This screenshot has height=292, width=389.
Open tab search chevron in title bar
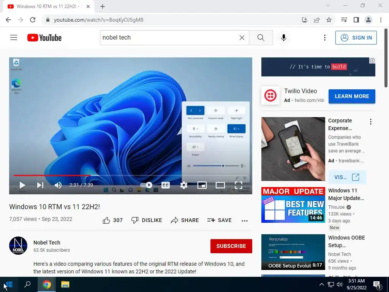(x=328, y=5)
